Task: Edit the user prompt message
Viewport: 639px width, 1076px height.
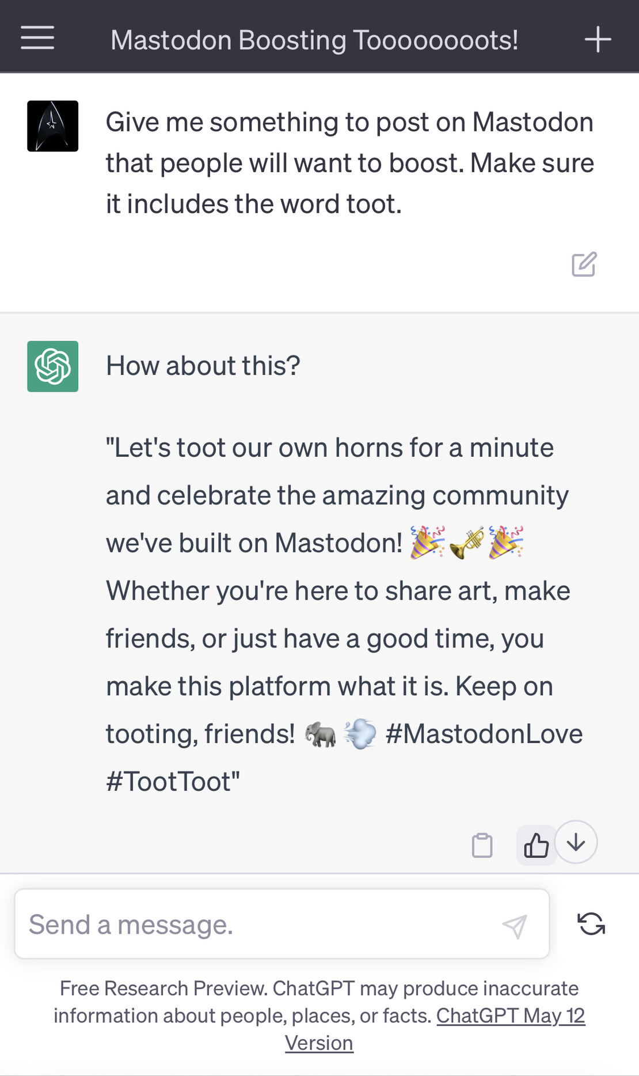Action: pos(584,264)
